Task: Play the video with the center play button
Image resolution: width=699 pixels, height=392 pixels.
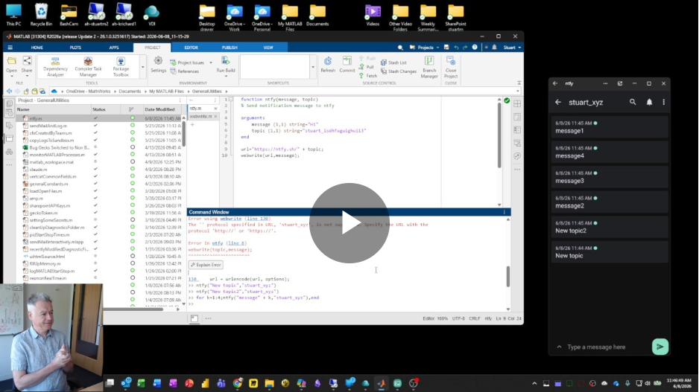Action: 349,223
